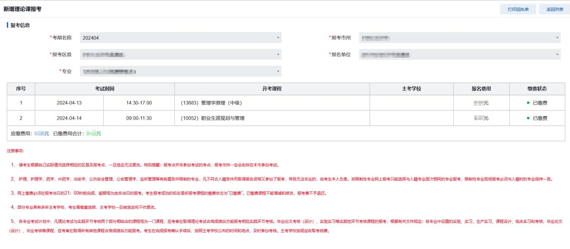Click the 新增理论课报考 page title
The width and height of the screenshot is (570, 249).
[x=22, y=9]
